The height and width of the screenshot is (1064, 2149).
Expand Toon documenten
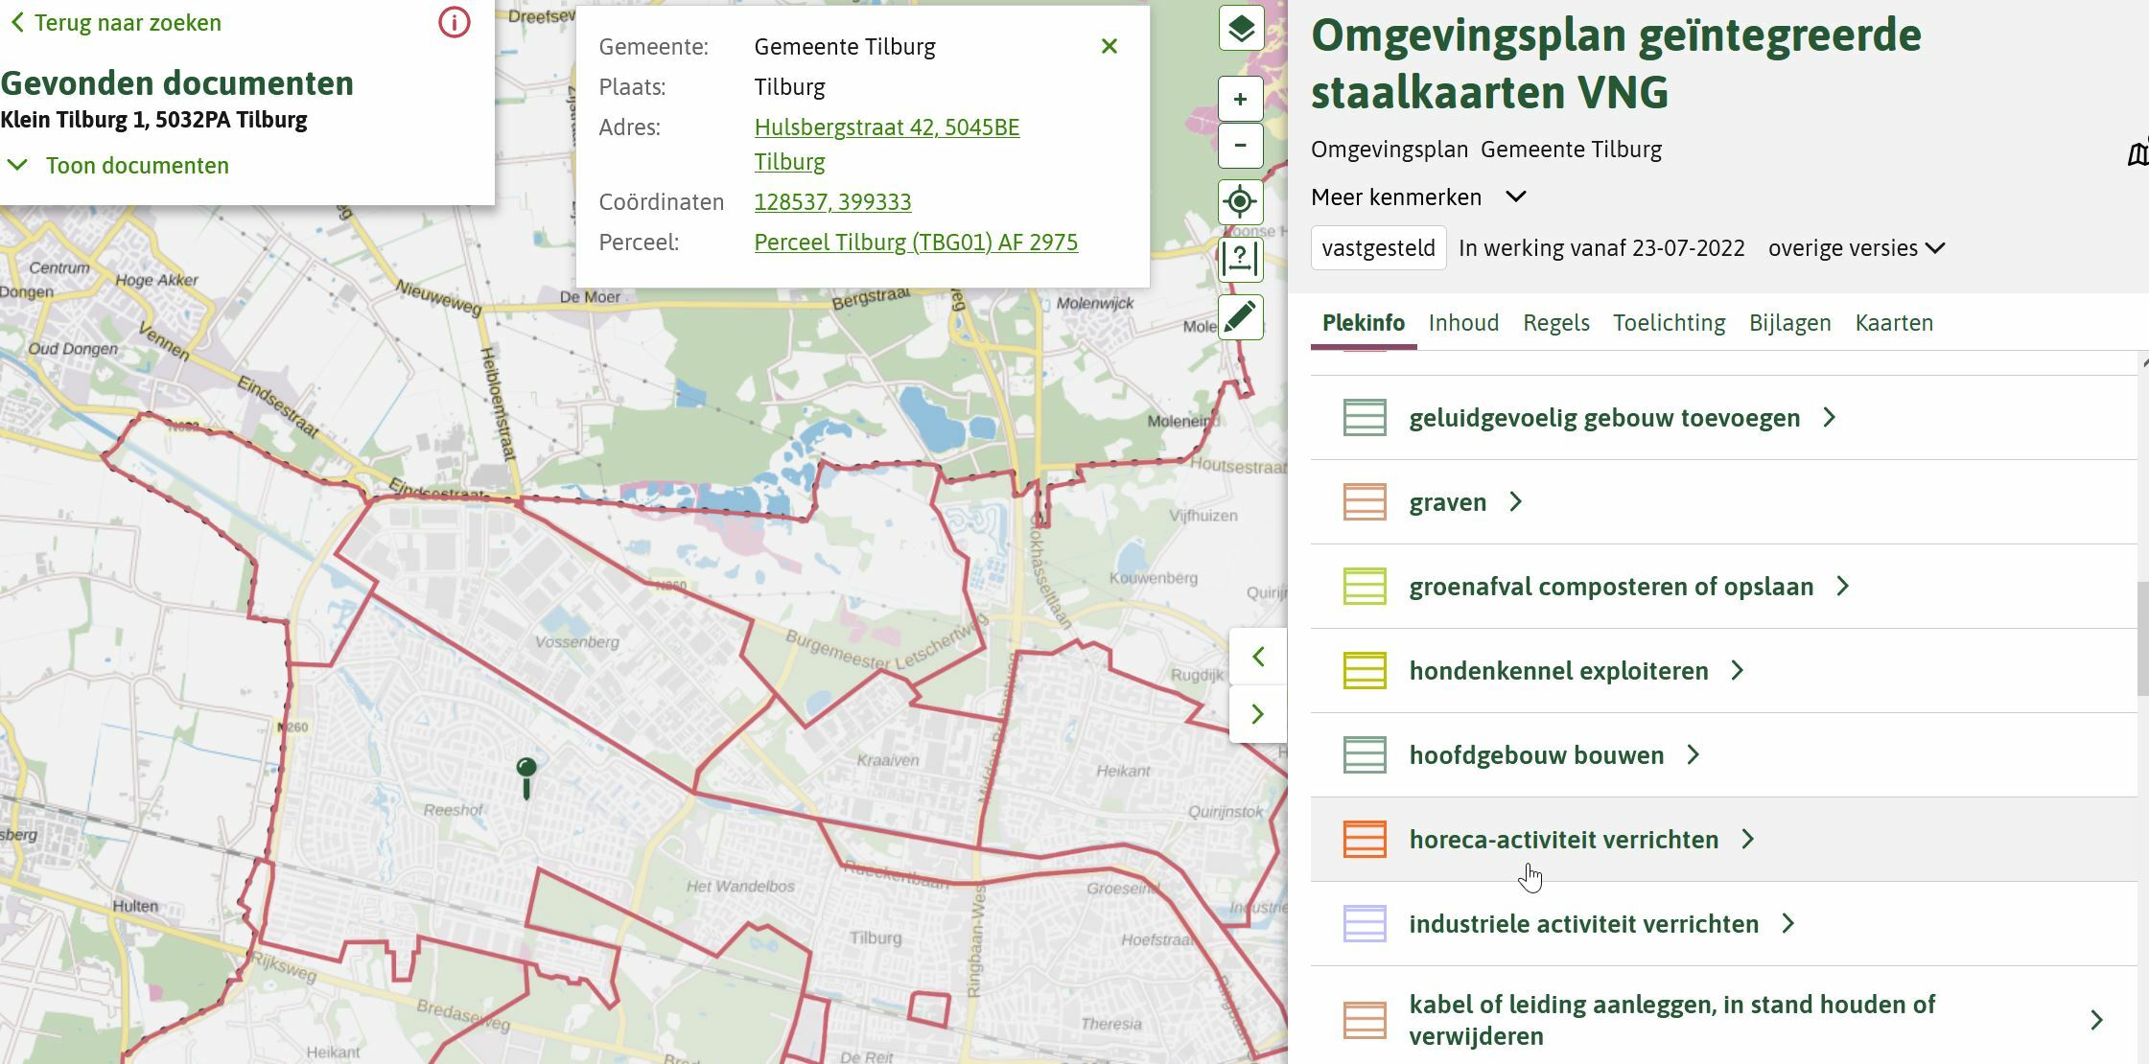point(119,165)
